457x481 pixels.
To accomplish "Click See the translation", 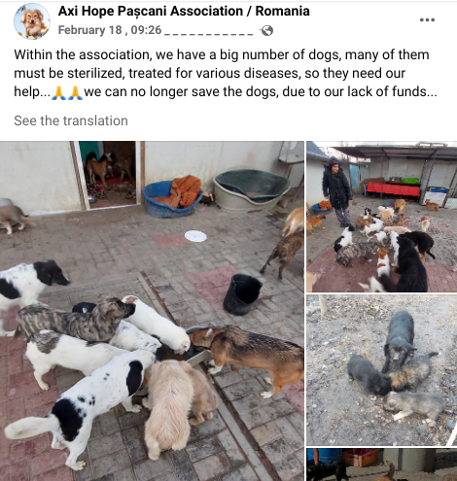I will coord(71,120).
